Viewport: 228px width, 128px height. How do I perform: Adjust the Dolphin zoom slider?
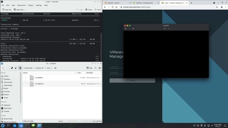[x=67, y=121]
